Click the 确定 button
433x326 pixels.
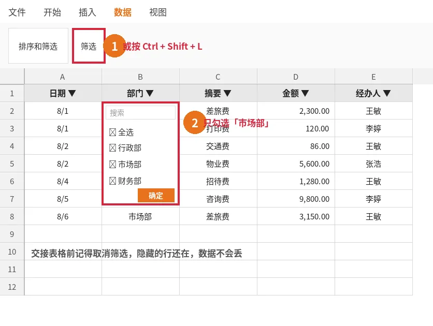(156, 196)
